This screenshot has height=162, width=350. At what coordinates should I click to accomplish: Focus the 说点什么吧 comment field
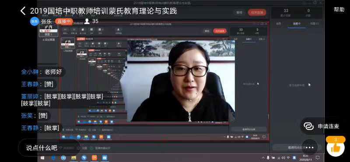click(49, 148)
